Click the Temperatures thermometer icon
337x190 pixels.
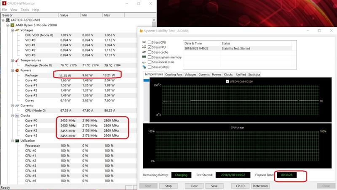coord(17,60)
